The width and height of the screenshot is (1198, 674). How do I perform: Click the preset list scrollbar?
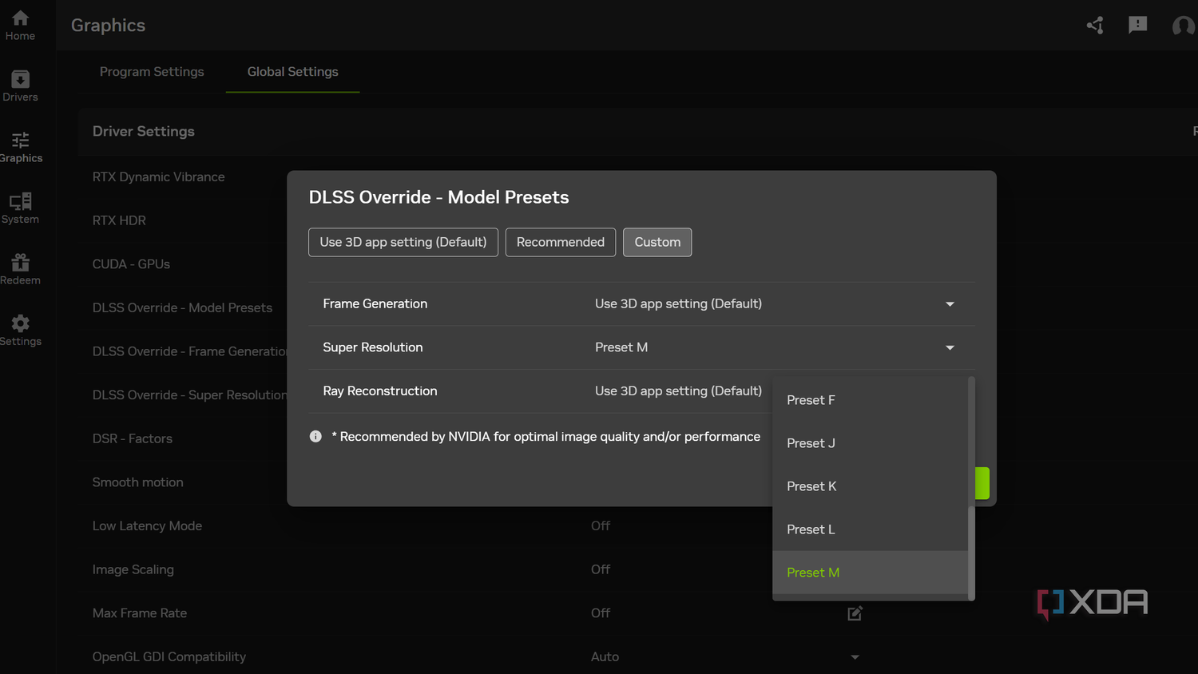click(971, 553)
